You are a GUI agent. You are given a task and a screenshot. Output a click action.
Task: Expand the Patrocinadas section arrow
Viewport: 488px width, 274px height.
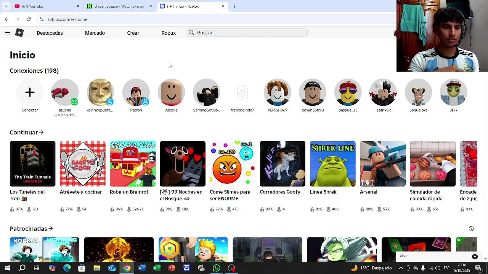pos(51,229)
